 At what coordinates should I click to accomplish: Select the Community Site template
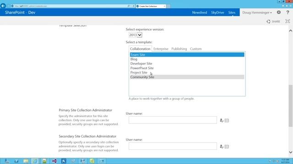pos(187,77)
